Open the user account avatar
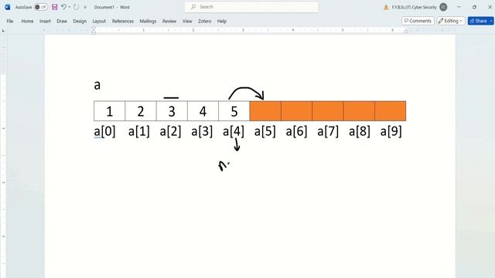The width and height of the screenshot is (495, 278). click(443, 7)
